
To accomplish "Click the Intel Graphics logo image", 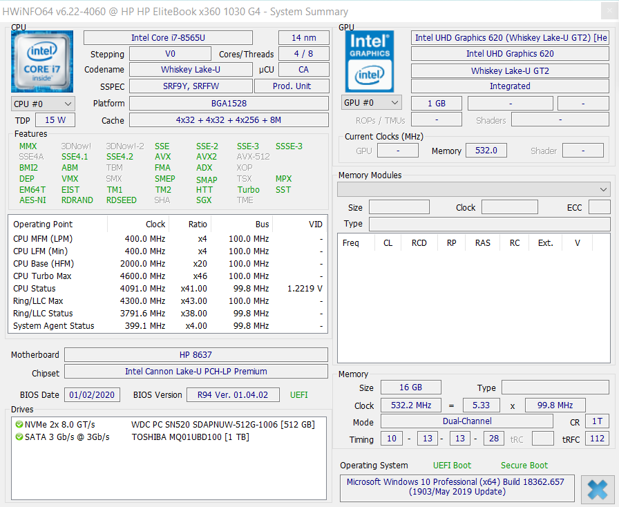I will 370,61.
